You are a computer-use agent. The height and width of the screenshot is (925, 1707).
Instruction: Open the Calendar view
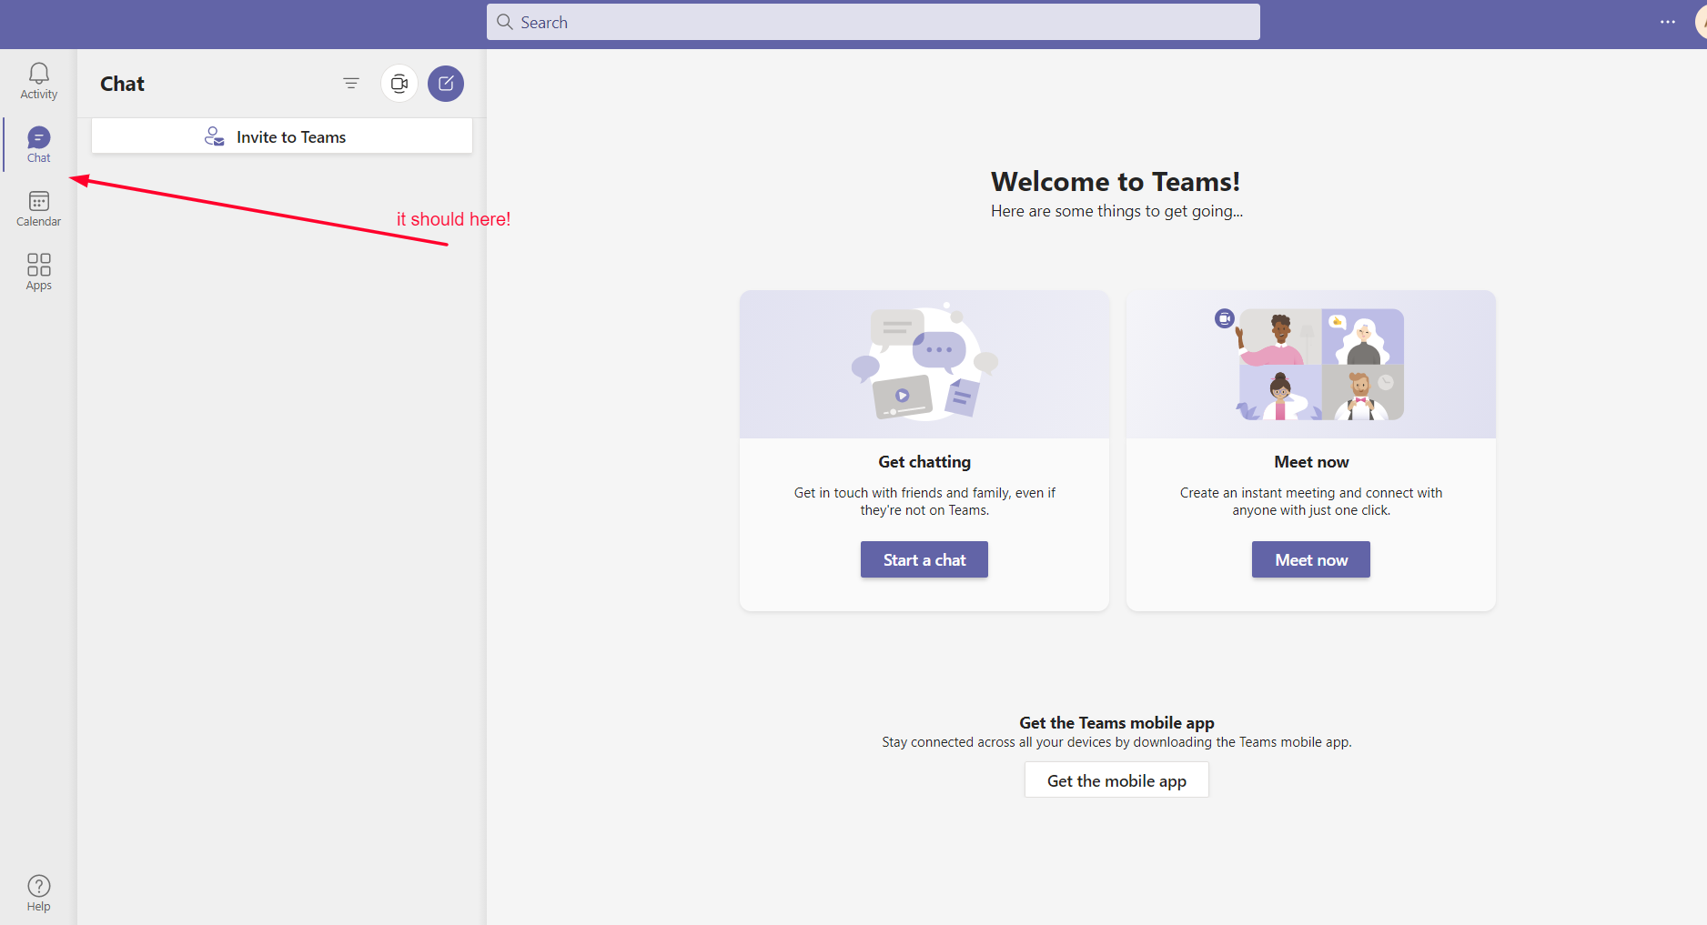click(38, 208)
